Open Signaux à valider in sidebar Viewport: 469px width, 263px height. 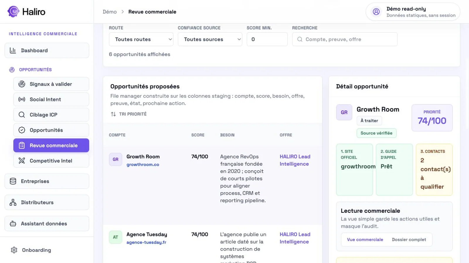coord(51,84)
